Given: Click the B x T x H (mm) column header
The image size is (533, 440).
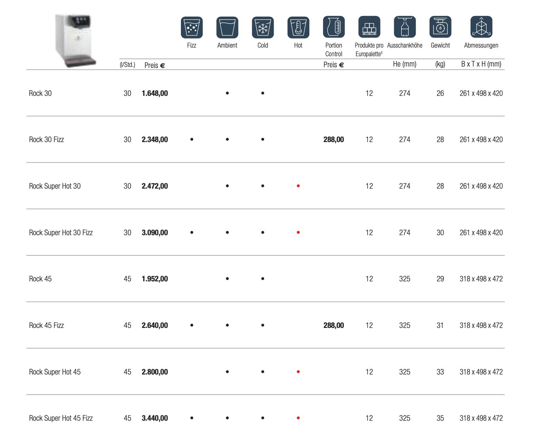Looking at the screenshot, I should pyautogui.click(x=481, y=64).
